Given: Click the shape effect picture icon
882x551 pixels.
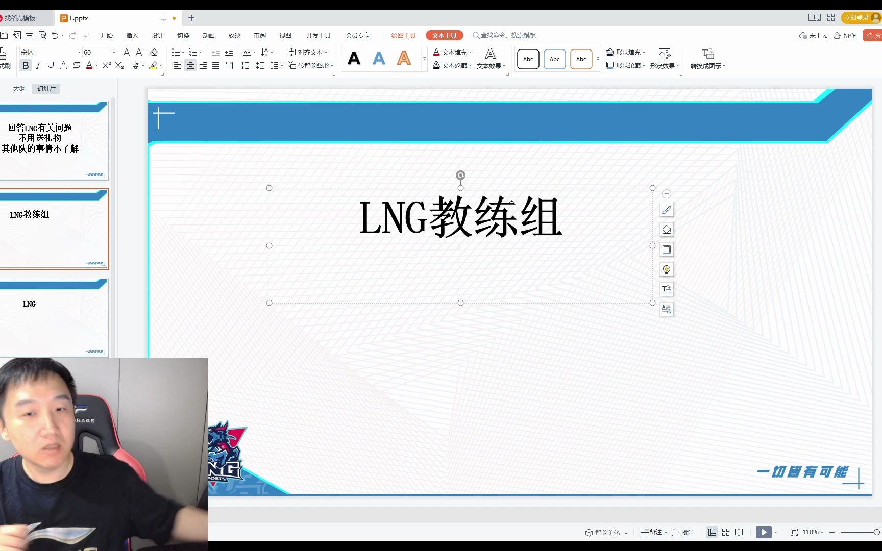Looking at the screenshot, I should (664, 54).
